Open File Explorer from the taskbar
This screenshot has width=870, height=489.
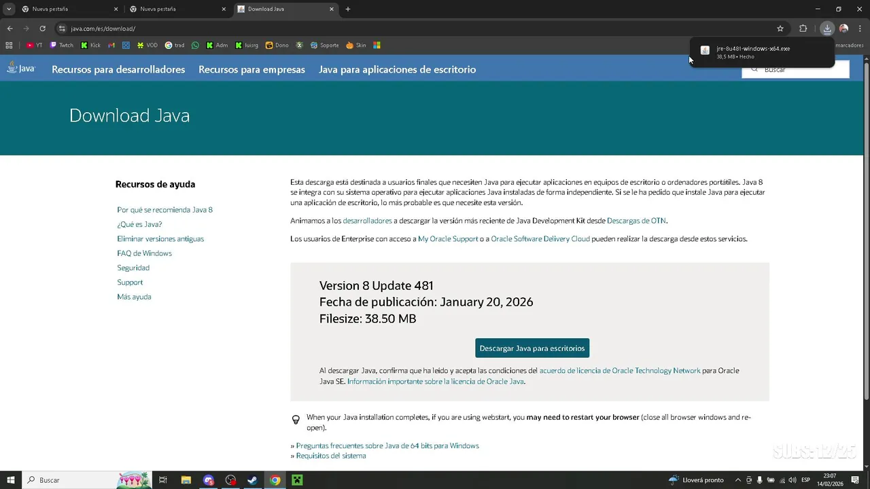186,480
